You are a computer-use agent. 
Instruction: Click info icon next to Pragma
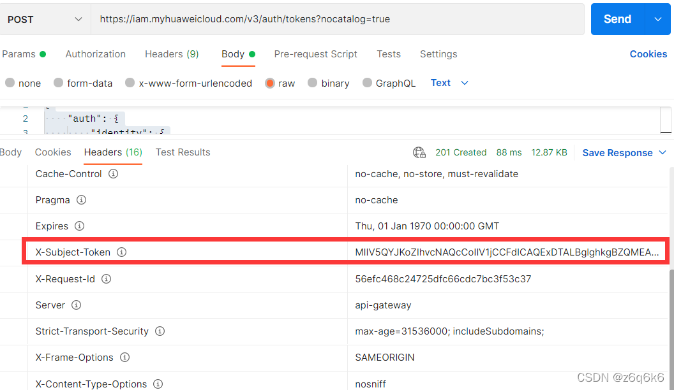point(81,200)
